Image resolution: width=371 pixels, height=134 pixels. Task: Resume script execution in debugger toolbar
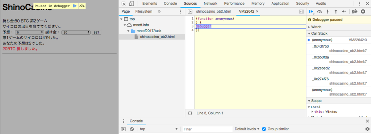point(311,11)
